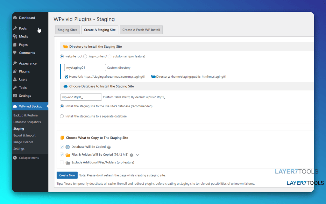This screenshot has height=204, width=326.
Task: Choose install to a separate database option
Action: click(62, 116)
